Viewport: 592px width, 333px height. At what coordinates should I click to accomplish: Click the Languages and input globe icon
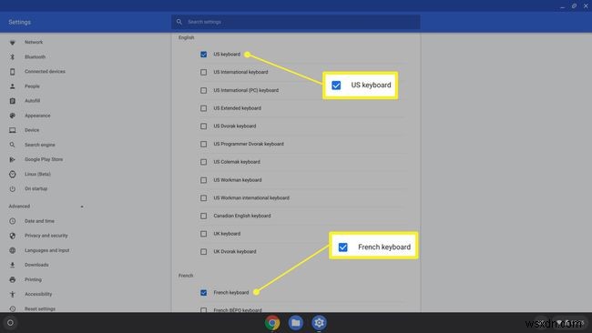tap(13, 250)
